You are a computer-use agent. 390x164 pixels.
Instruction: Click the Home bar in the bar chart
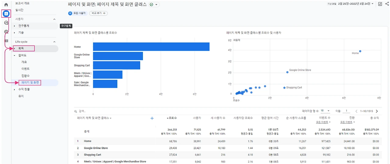(x=151, y=47)
